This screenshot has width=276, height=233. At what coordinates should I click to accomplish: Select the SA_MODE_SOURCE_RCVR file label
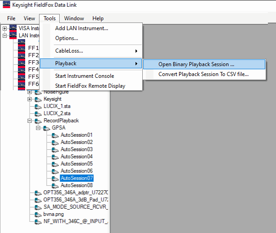(76, 207)
